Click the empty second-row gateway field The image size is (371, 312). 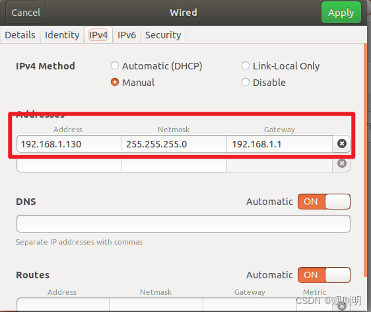[x=280, y=165]
